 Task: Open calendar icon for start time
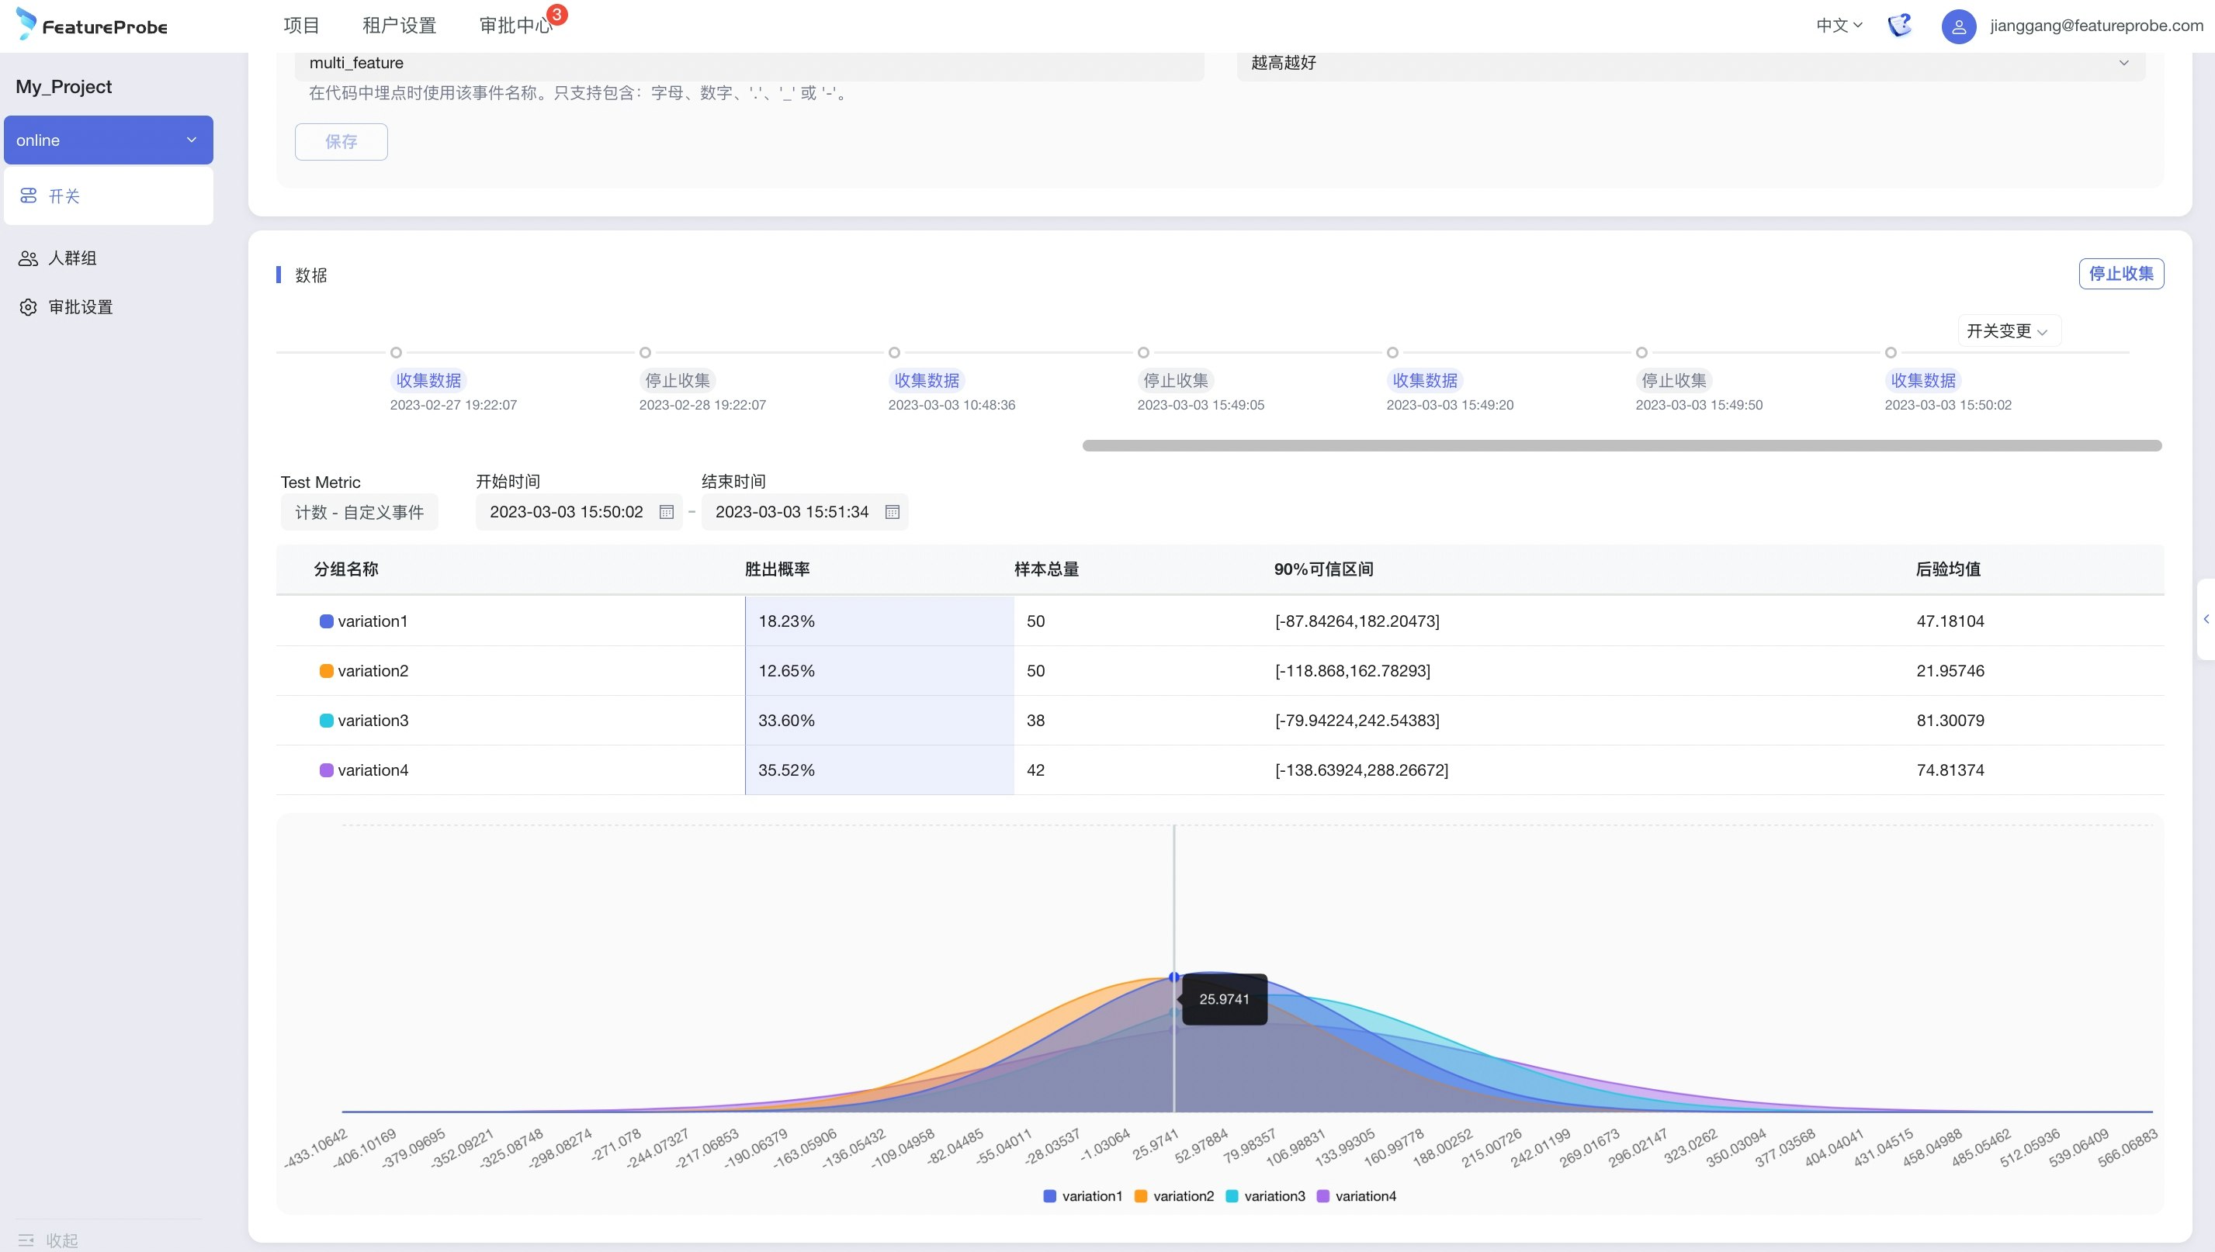666,512
